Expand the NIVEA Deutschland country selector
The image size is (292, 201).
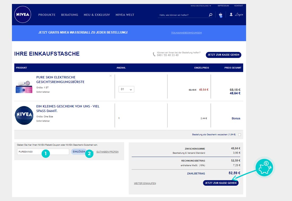pyautogui.click(x=201, y=6)
